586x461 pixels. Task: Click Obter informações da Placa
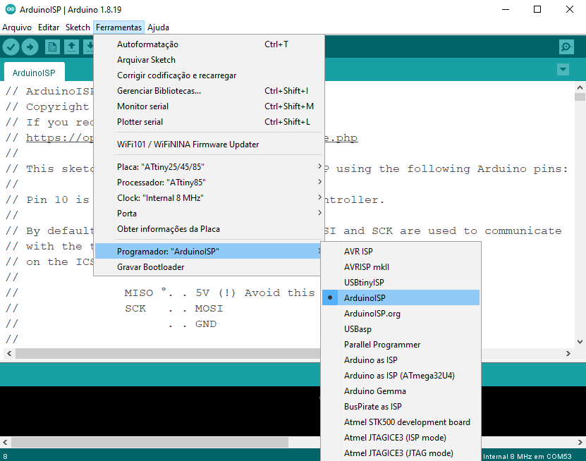[x=171, y=228]
